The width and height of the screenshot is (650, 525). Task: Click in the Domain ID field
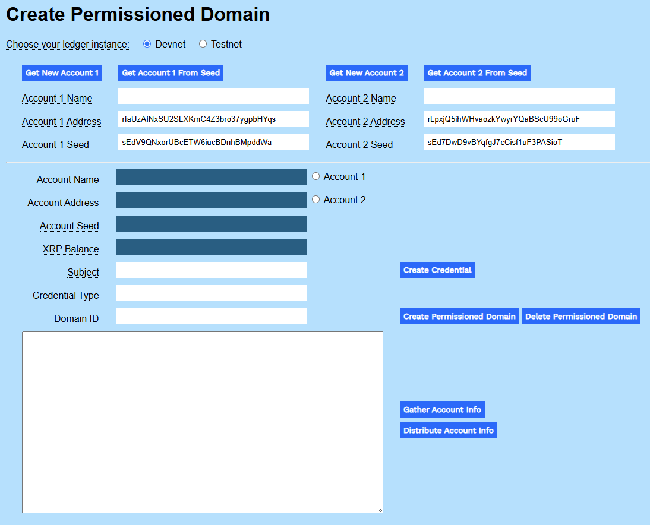click(211, 317)
